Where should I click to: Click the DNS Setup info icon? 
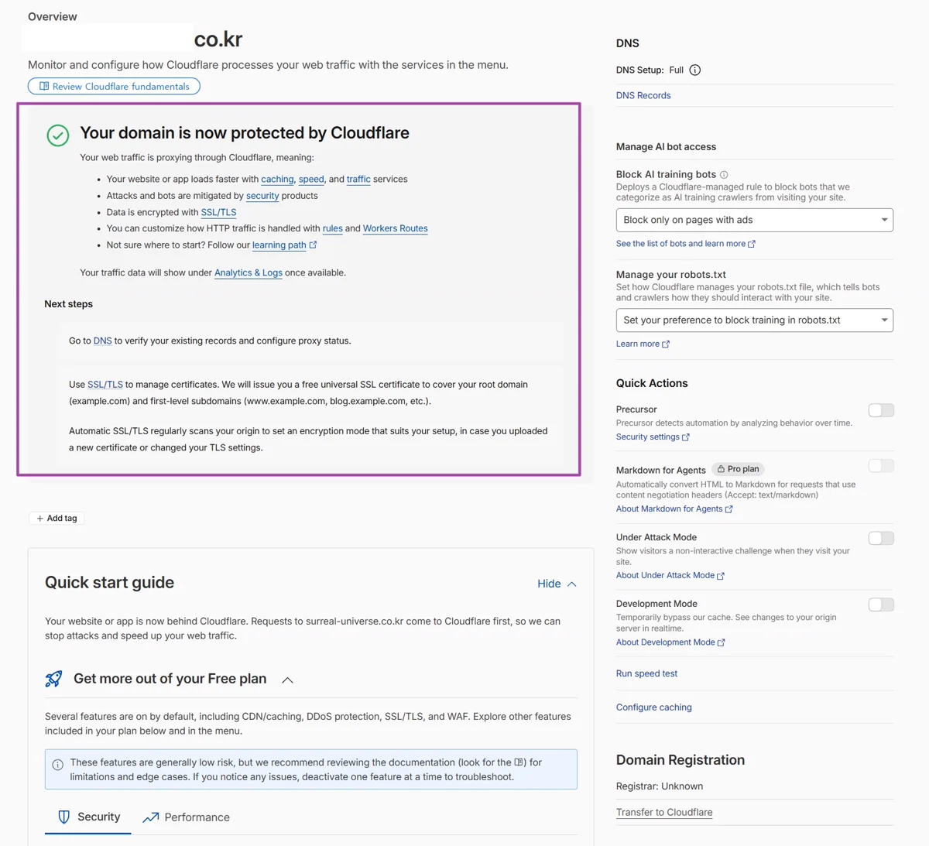(x=695, y=70)
